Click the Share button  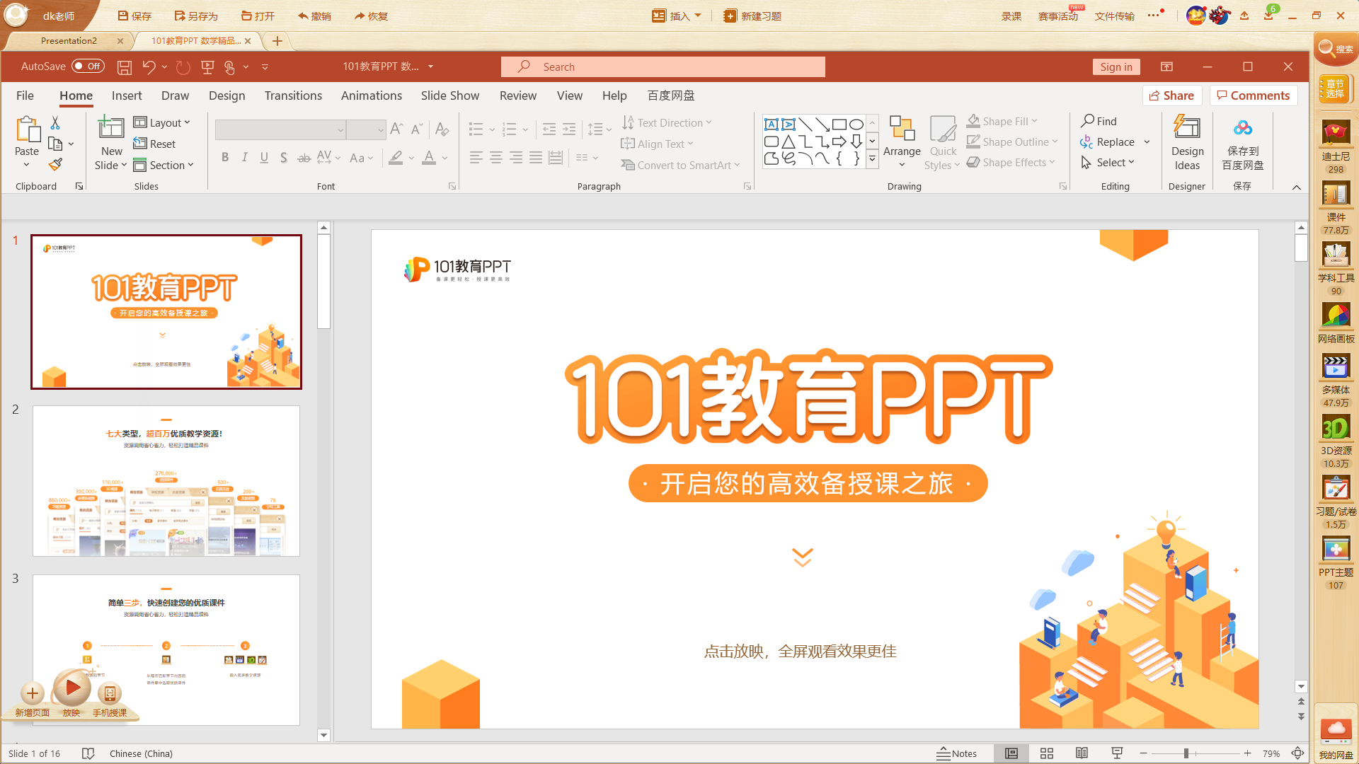tap(1171, 95)
